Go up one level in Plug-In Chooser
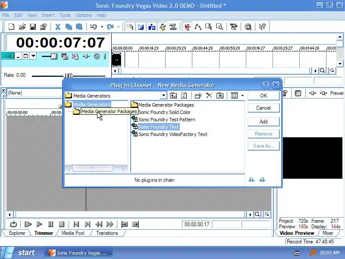The image size is (345, 259). coord(173,95)
